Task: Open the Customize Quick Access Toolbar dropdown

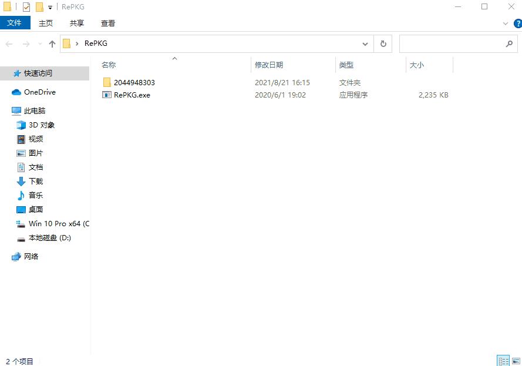Action: (x=50, y=6)
